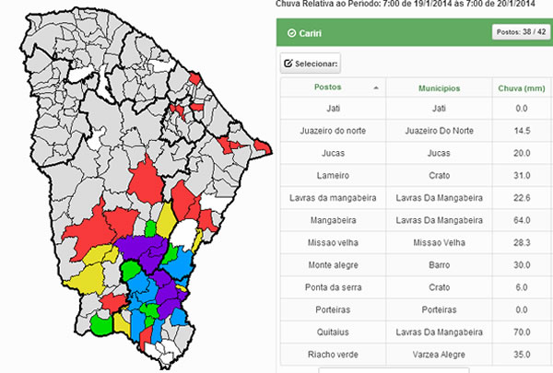Choose the Monte alegre station row
This screenshot has height=373, width=553.
[x=334, y=264]
